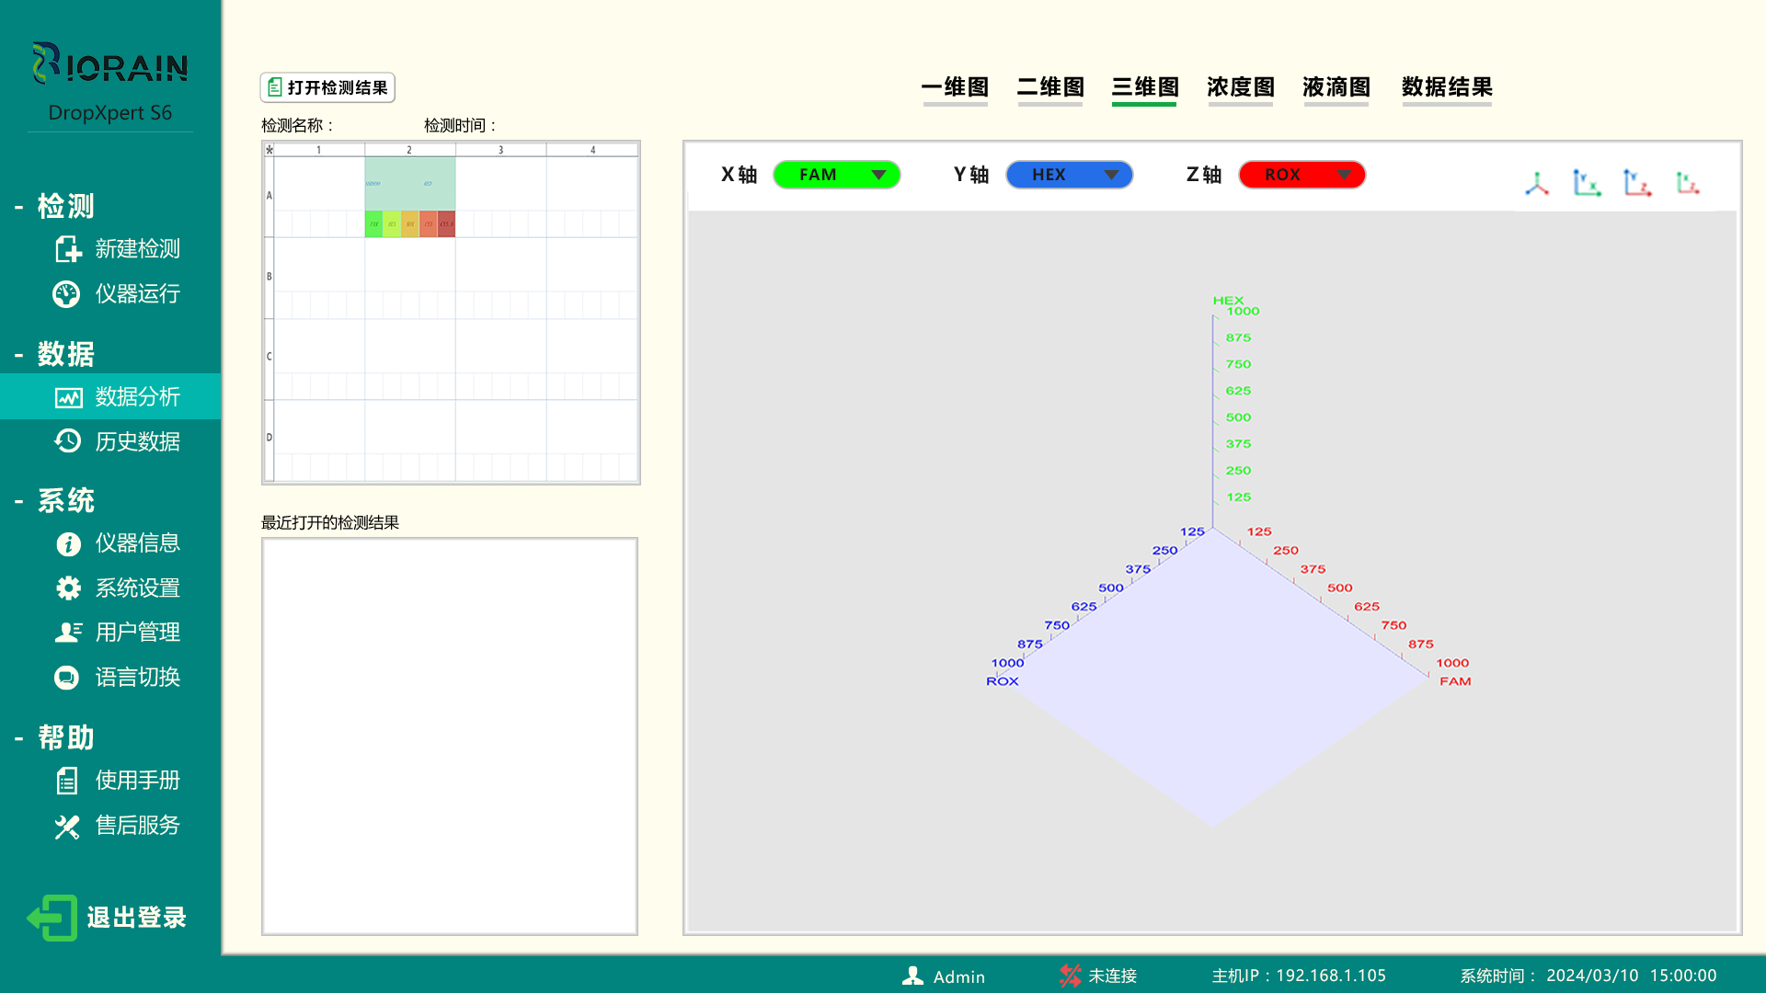Switch to the 二维图 tab

(1050, 87)
